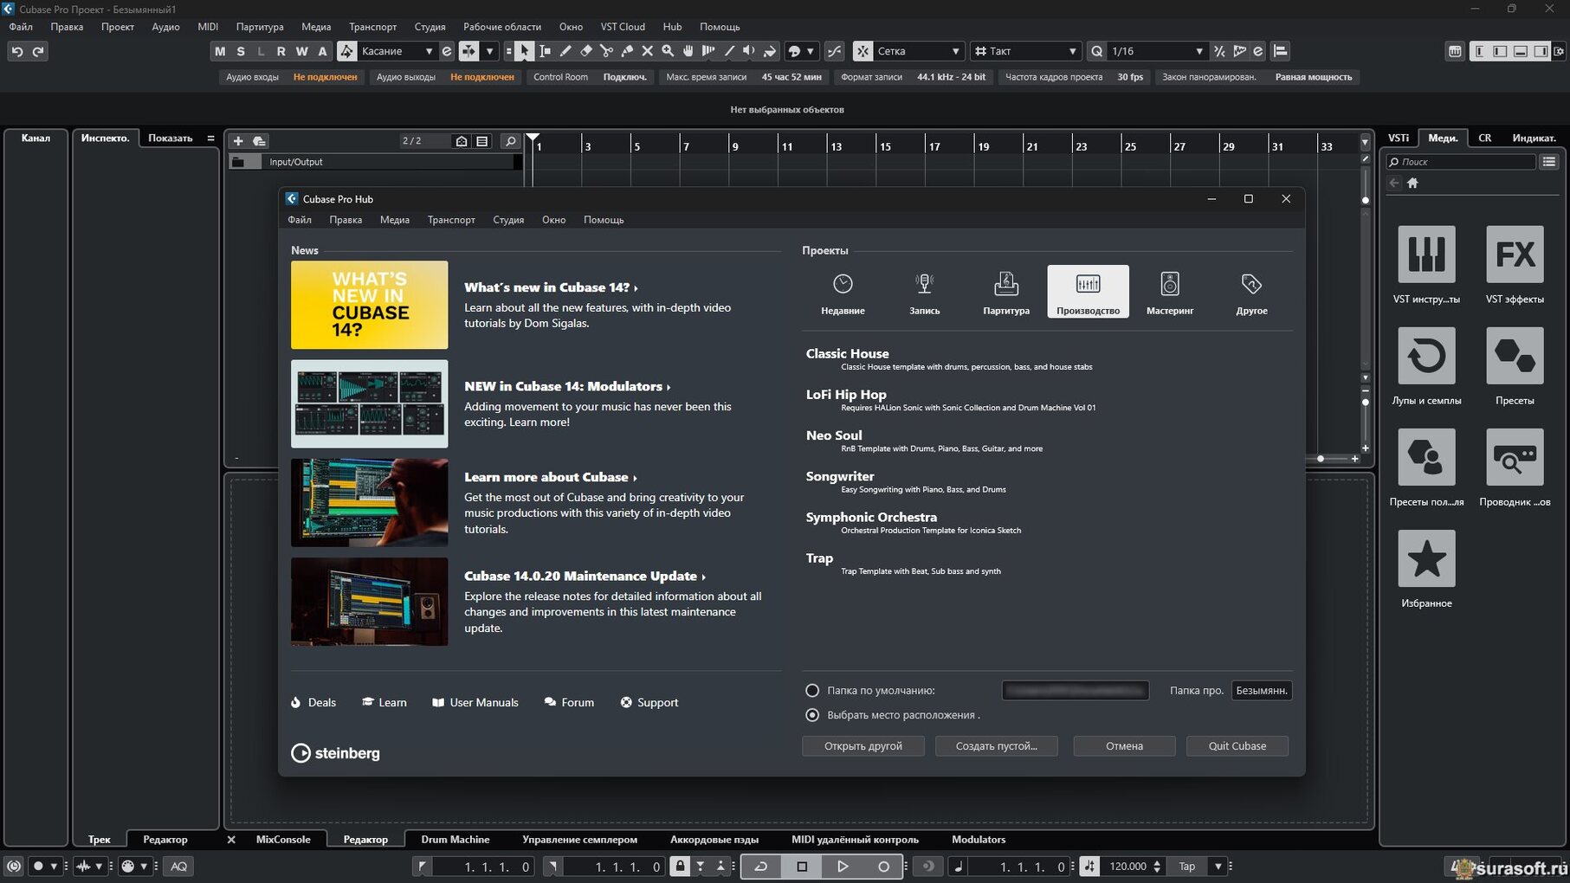
Task: Open the grid type Такт dropdown
Action: (x=1025, y=51)
